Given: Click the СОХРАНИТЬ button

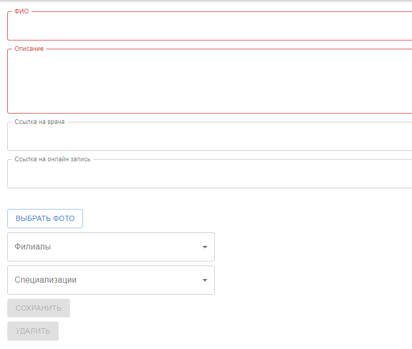Looking at the screenshot, I should pos(38,308).
